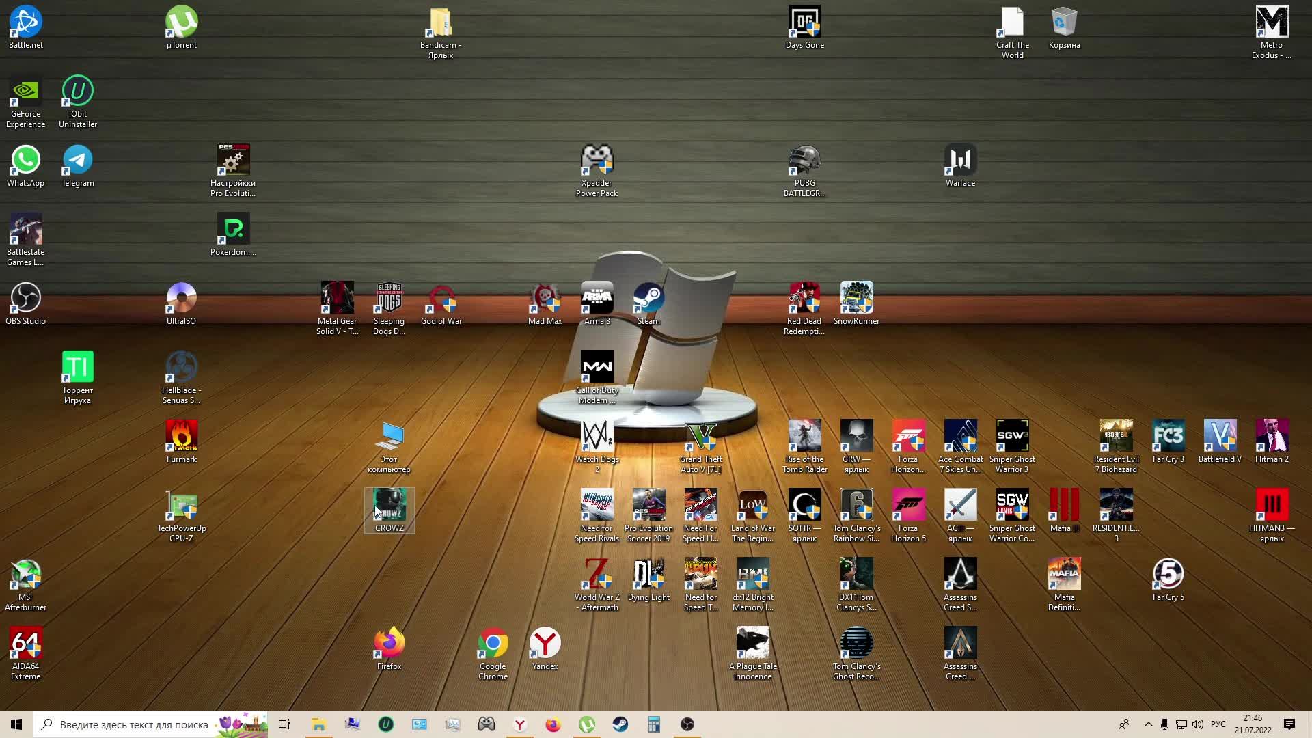This screenshot has width=1312, height=738.
Task: Click the Task View taskbar button
Action: tap(284, 724)
